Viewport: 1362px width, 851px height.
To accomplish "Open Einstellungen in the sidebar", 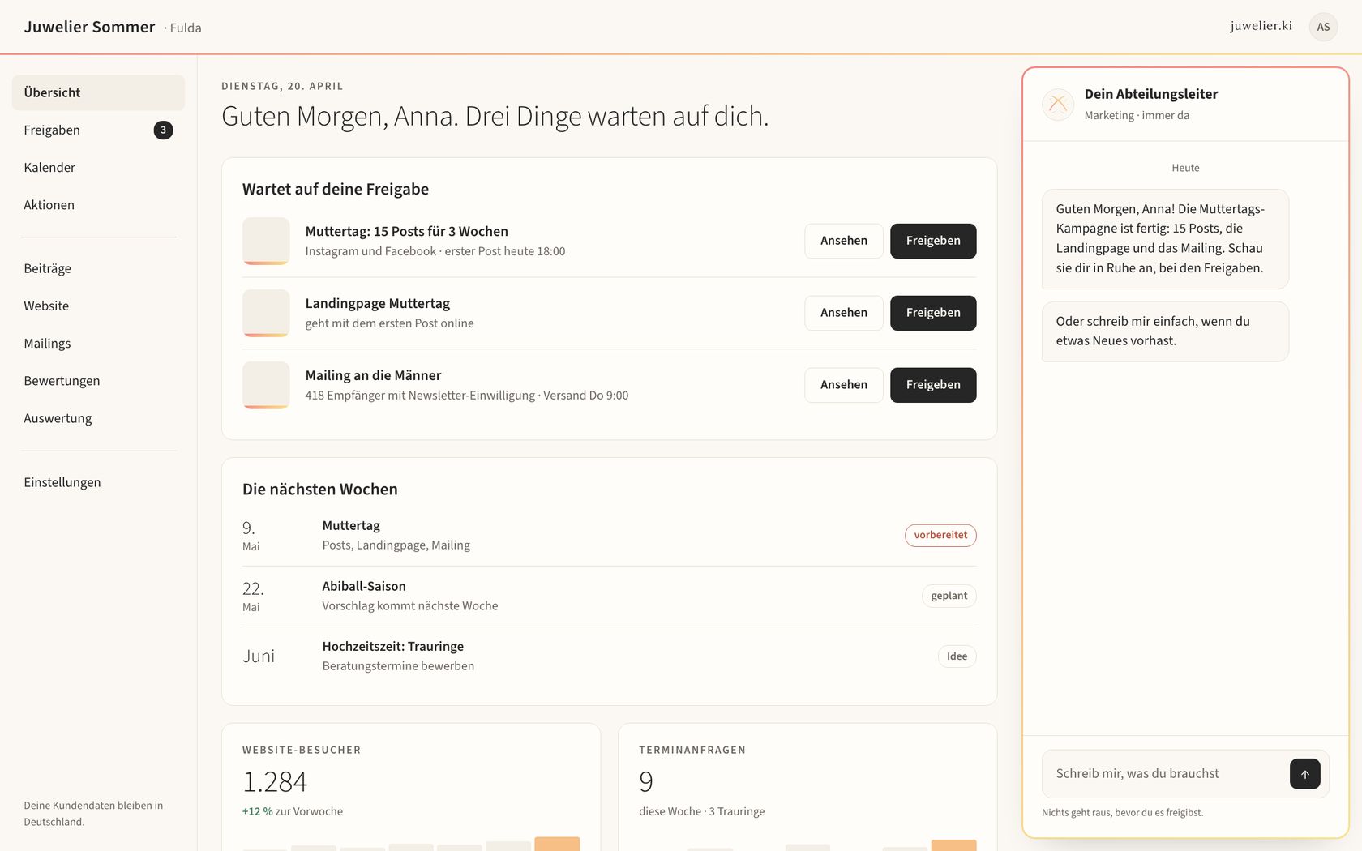I will 98,482.
